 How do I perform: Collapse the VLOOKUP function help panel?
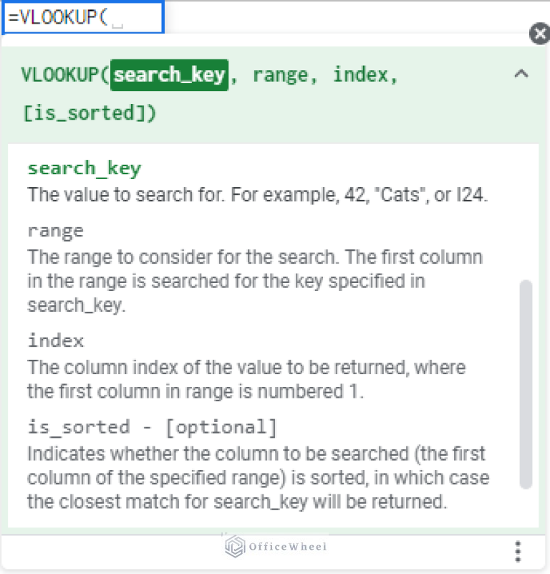coord(521,73)
